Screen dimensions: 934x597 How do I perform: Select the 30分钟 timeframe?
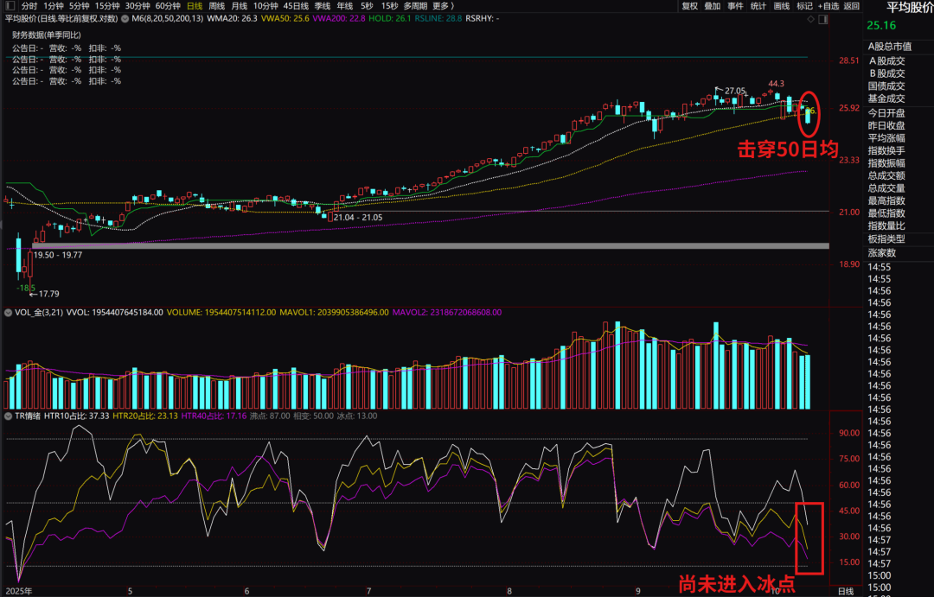[138, 6]
